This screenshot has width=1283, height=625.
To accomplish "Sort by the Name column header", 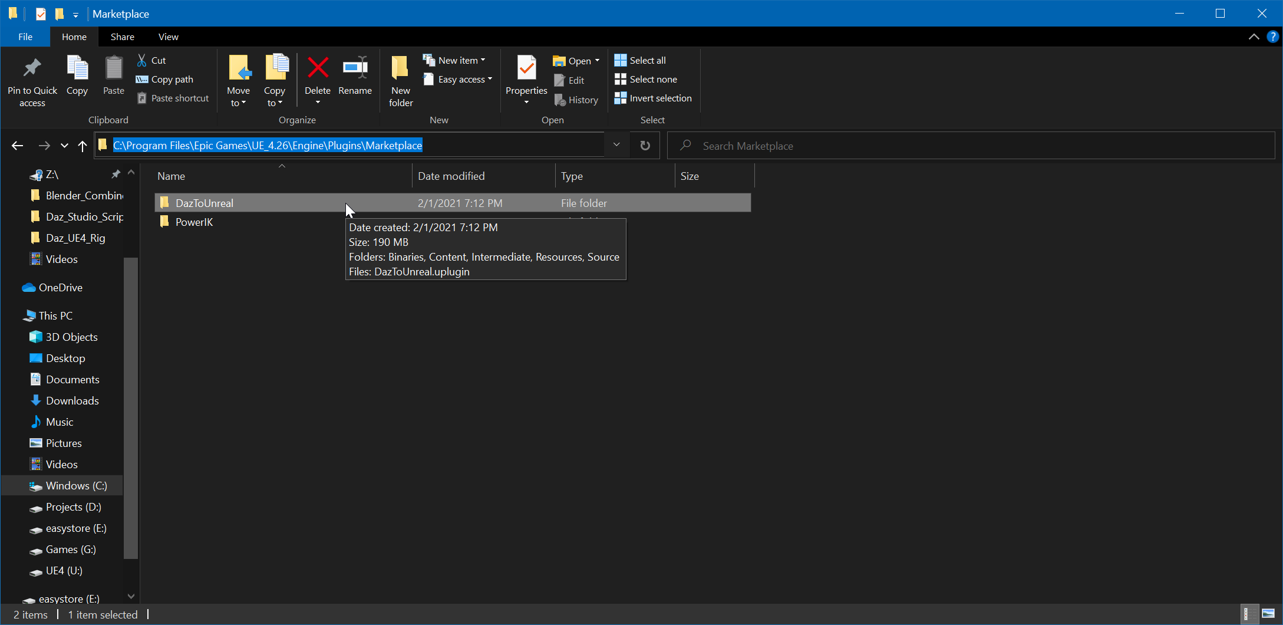I will (282, 176).
